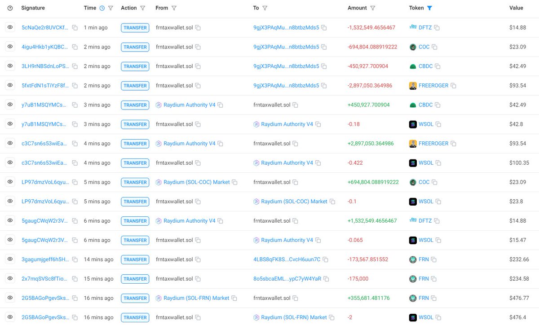Open Raydium (SOL-COC) Market recipient link
Screen dimensions: 539x325
click(x=294, y=202)
